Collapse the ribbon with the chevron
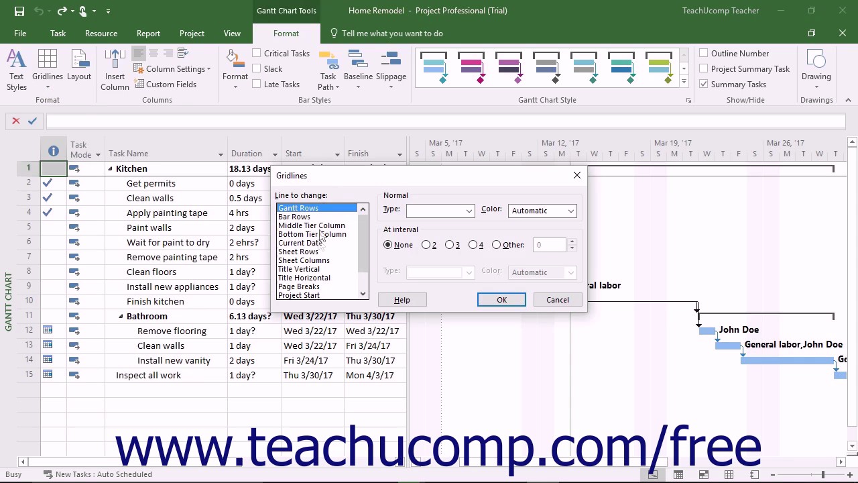 coord(848,100)
